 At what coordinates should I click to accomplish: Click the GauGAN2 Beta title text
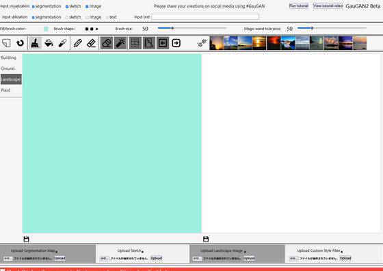coord(363,6)
